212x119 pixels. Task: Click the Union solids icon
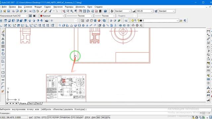click(120, 25)
